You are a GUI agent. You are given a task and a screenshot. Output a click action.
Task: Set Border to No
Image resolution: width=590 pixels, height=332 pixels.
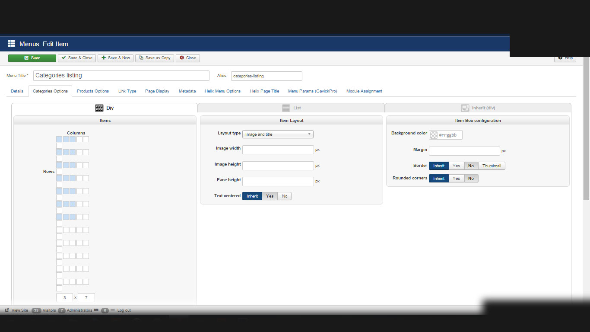471,166
